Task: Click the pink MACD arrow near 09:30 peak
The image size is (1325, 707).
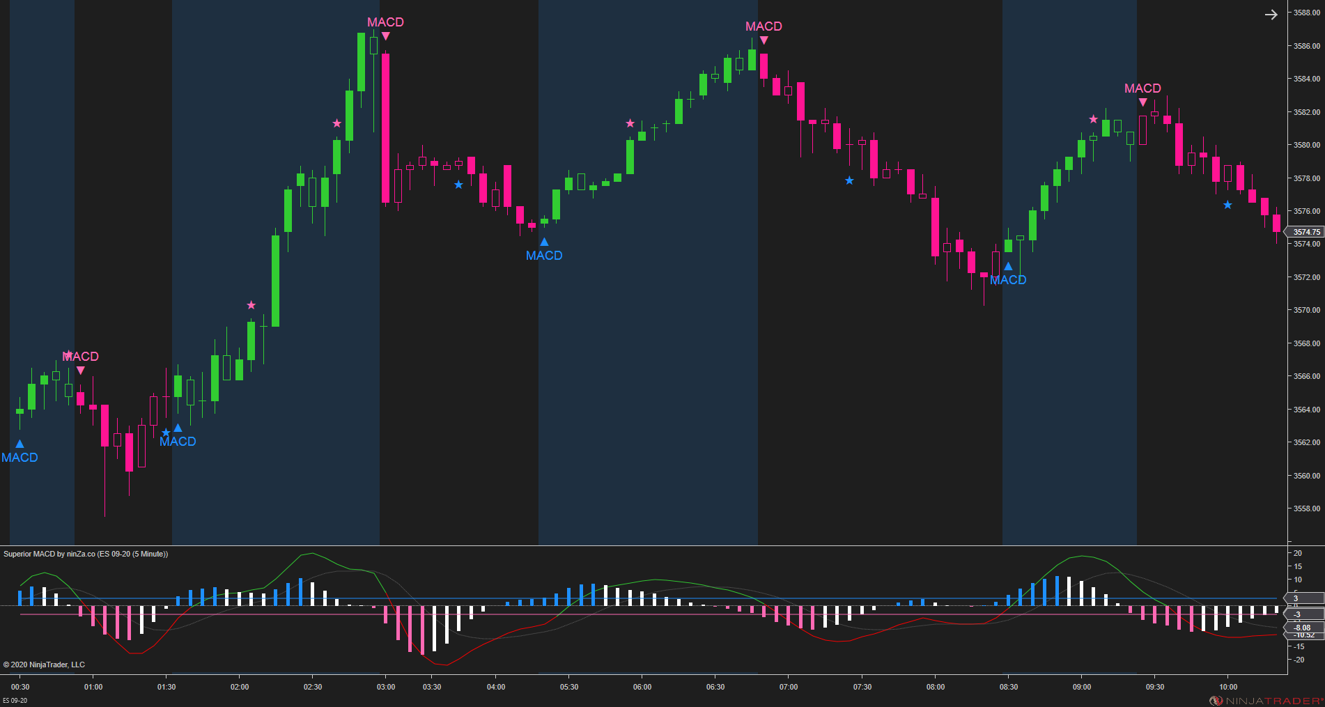Action: click(1142, 101)
